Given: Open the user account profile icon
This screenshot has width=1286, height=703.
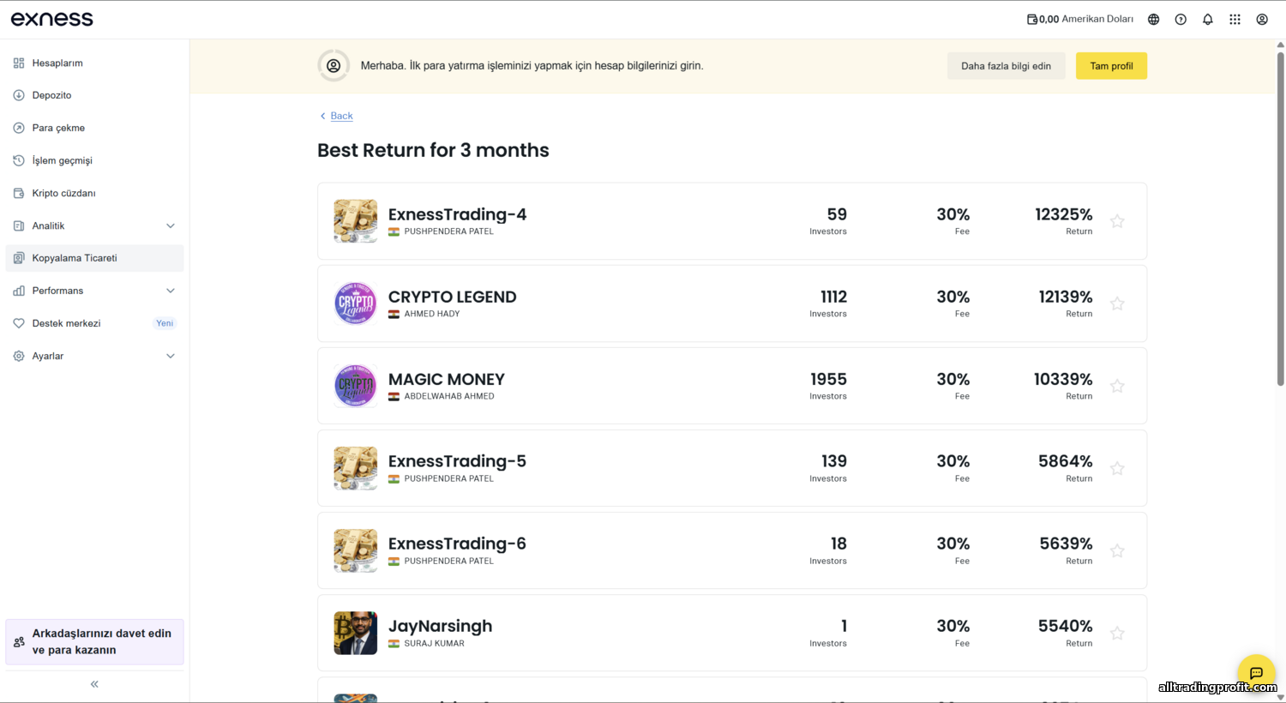Looking at the screenshot, I should click(1262, 19).
